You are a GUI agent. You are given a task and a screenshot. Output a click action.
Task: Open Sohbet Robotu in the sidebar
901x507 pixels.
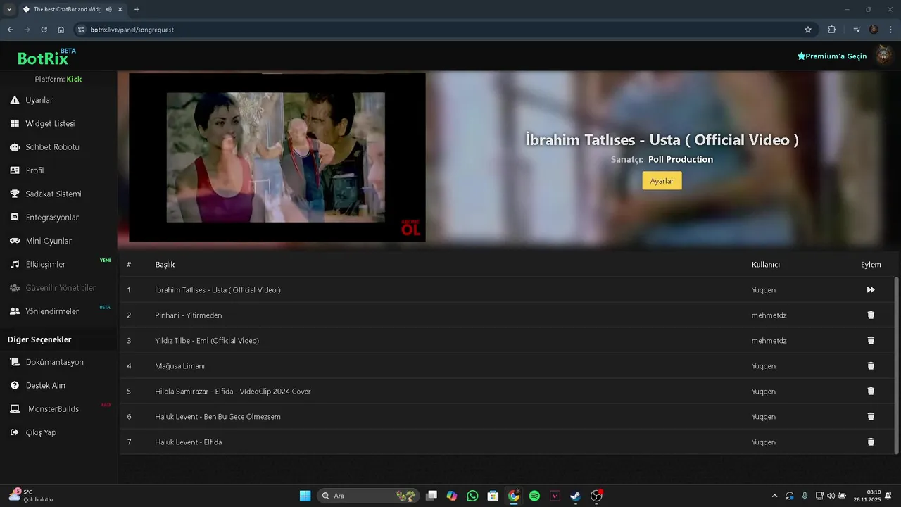(52, 147)
